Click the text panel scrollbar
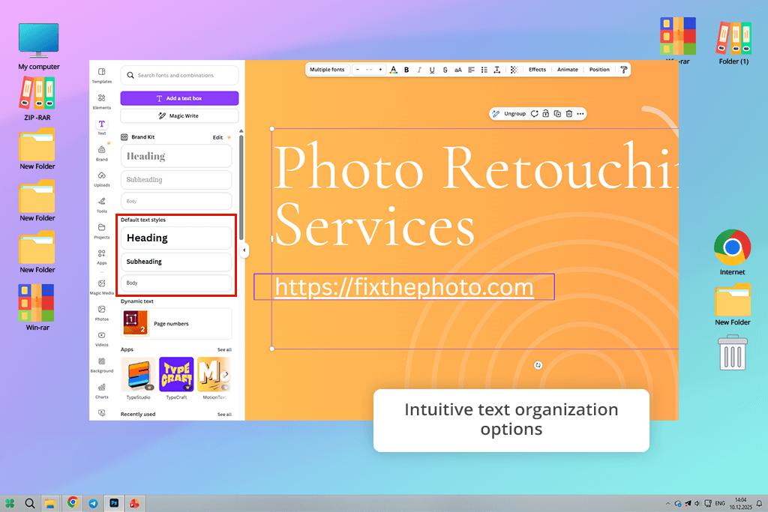This screenshot has height=512, width=768. (x=241, y=186)
